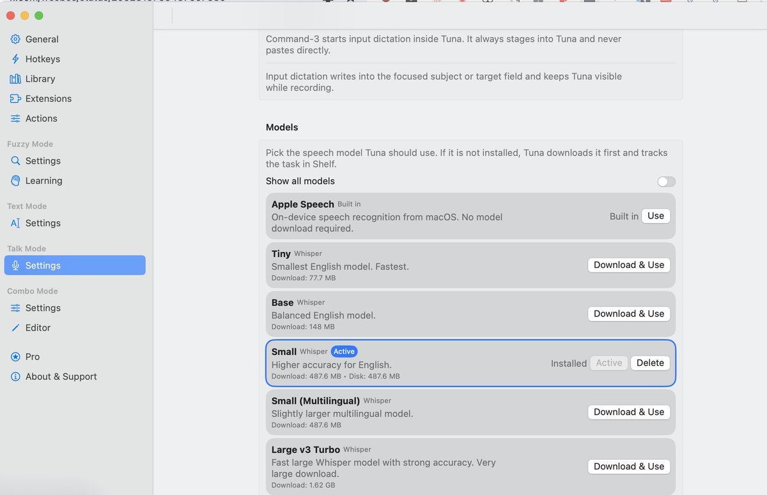The width and height of the screenshot is (767, 495).
Task: Open Text Mode Settings via the text-cursor icon
Action: click(x=15, y=223)
